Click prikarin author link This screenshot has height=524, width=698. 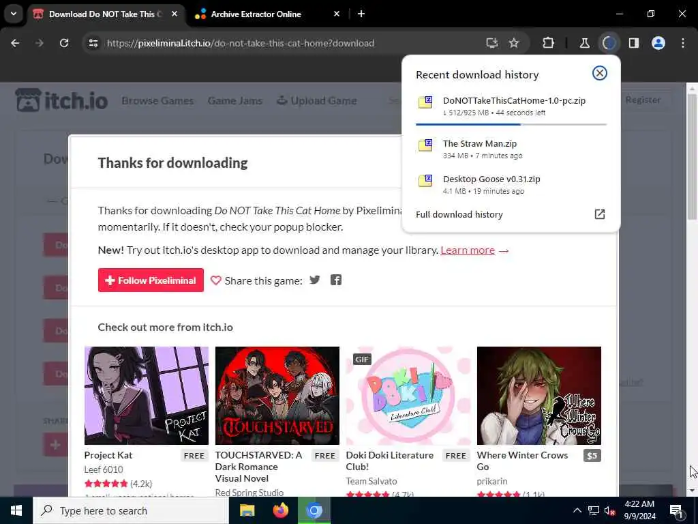point(492,481)
